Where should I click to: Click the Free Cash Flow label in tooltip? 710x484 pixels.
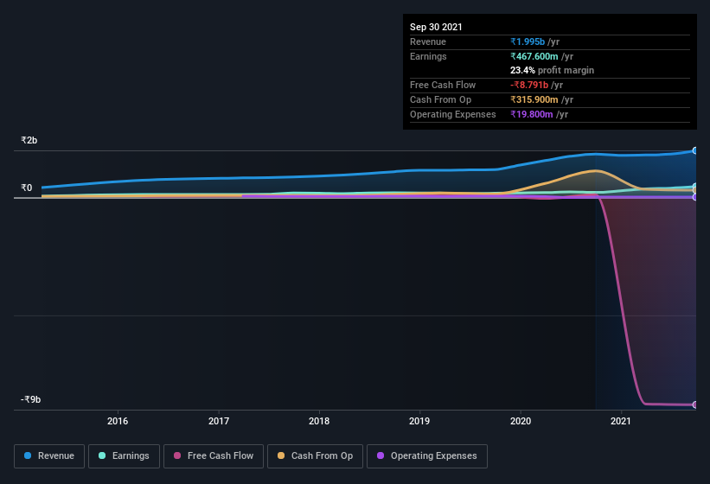point(443,85)
